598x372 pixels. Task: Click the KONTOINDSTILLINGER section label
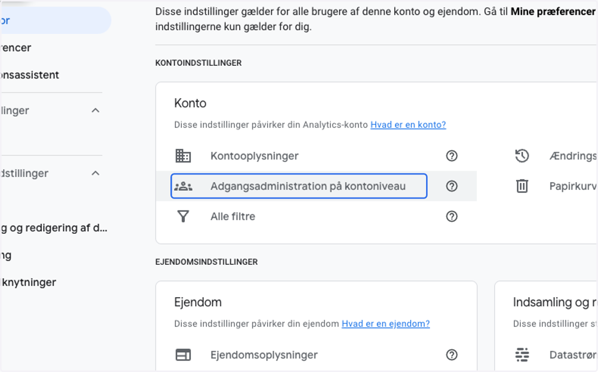198,63
